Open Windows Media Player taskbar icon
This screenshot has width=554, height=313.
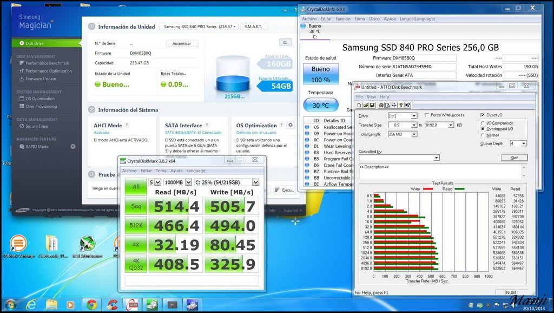coord(70,304)
